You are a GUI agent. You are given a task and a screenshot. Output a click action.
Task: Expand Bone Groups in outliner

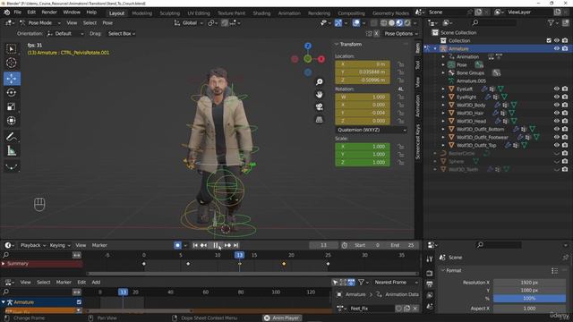pyautogui.click(x=443, y=73)
